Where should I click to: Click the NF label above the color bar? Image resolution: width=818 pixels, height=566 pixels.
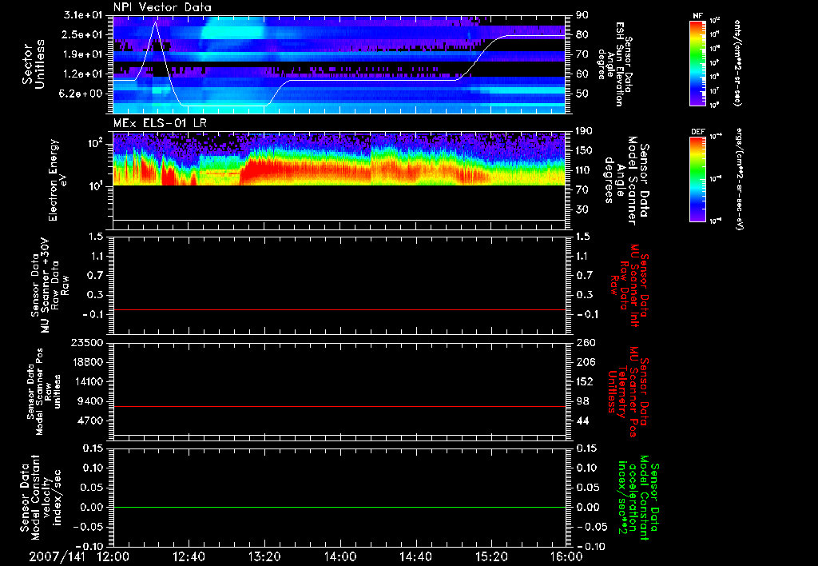point(697,16)
